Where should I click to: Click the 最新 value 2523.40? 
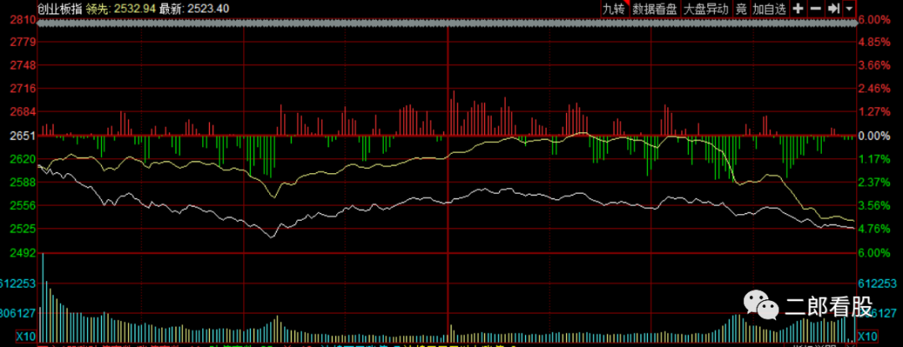pyautogui.click(x=210, y=8)
